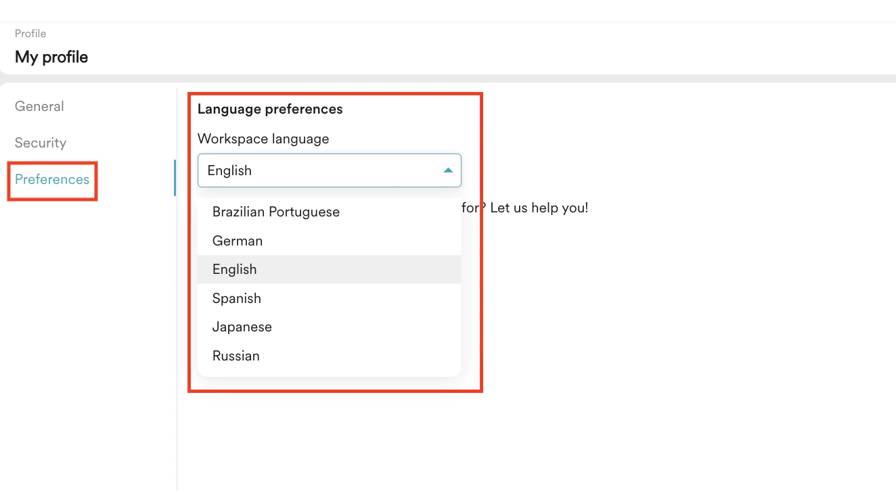Select Japanese as the workspace language

pyautogui.click(x=242, y=327)
